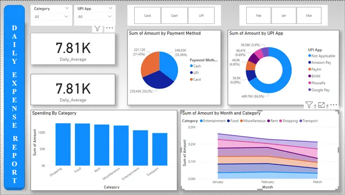Click the bottom Daily_Average card
The image size is (345, 195).
pos(73,89)
